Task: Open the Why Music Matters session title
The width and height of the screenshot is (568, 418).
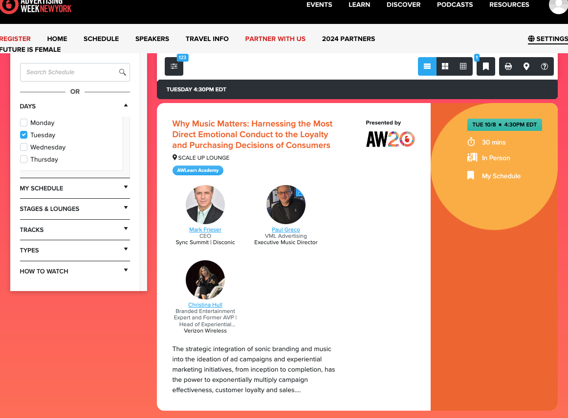Action: (252, 134)
